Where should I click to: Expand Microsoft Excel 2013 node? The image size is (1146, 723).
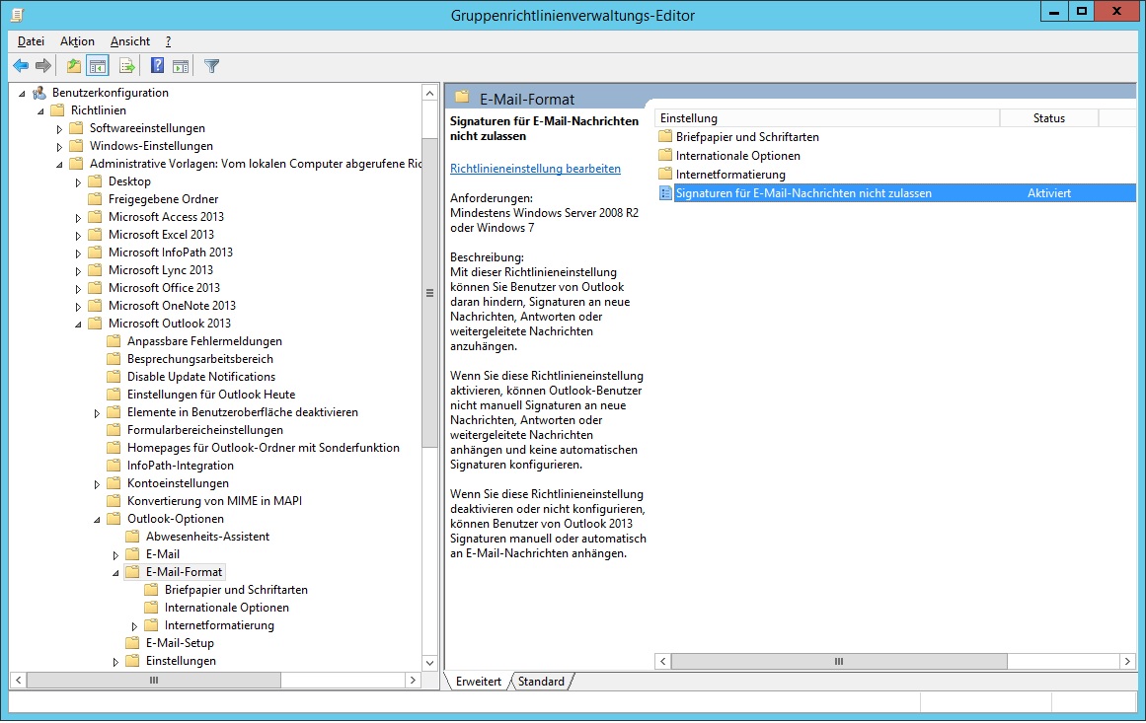78,236
